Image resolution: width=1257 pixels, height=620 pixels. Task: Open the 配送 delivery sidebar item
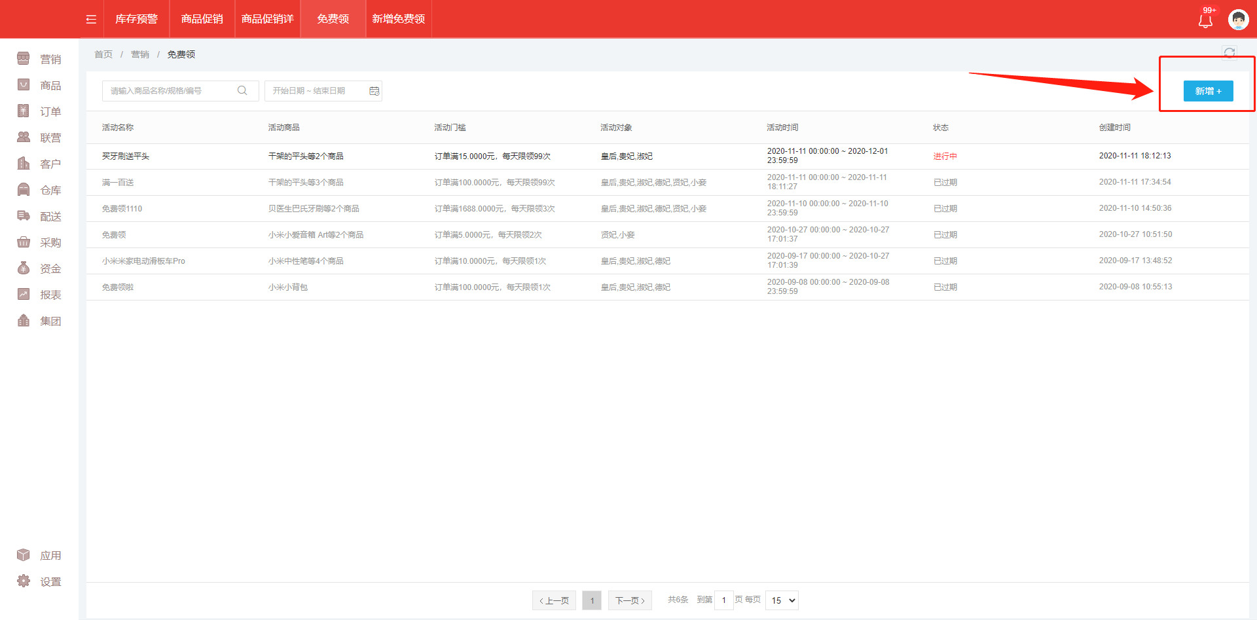(x=39, y=216)
